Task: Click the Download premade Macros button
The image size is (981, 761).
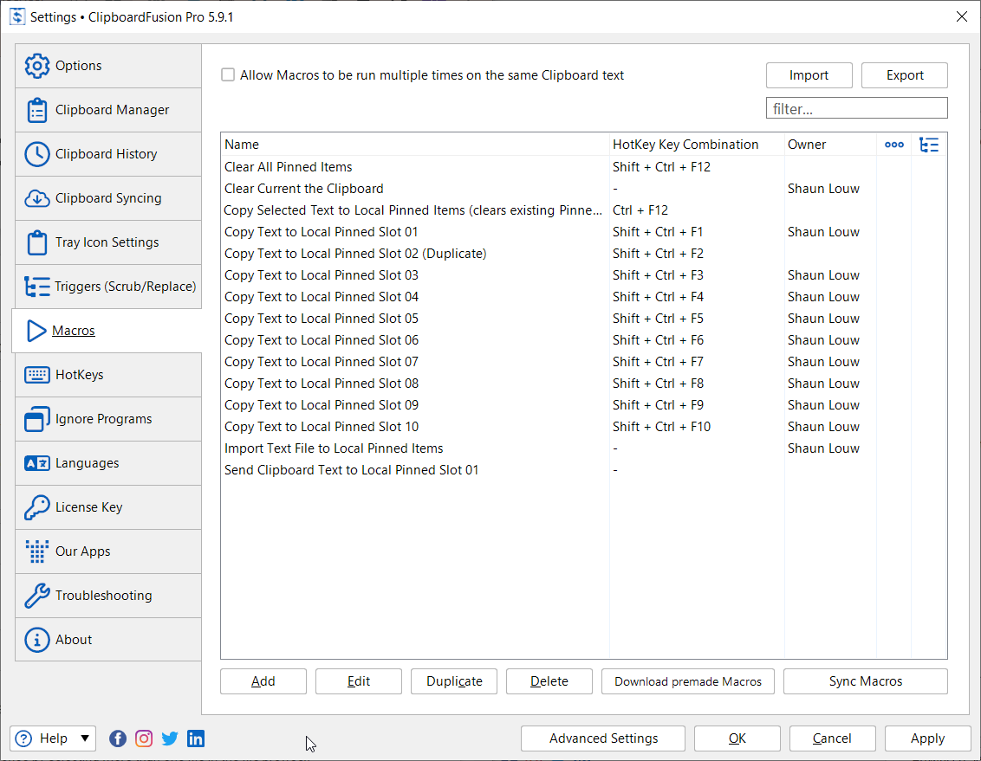Action: (x=688, y=681)
